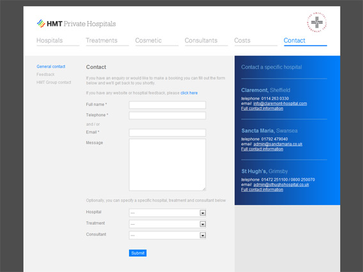The width and height of the screenshot is (363, 272).
Task: Open HMT Group contact sidebar link
Action: coord(54,82)
